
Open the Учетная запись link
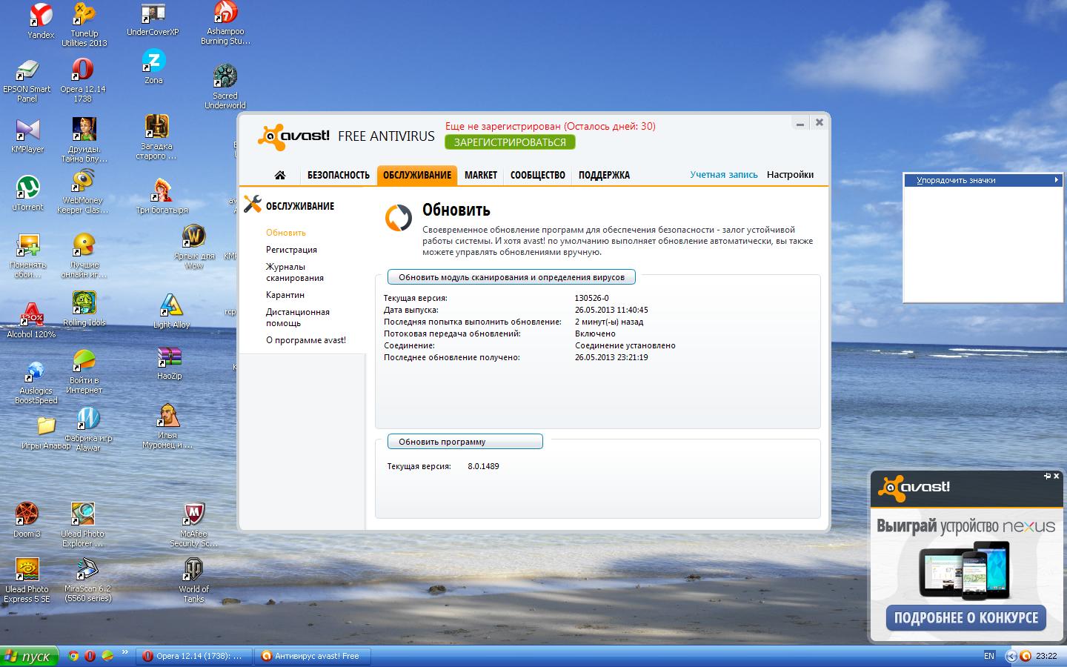pyautogui.click(x=724, y=175)
